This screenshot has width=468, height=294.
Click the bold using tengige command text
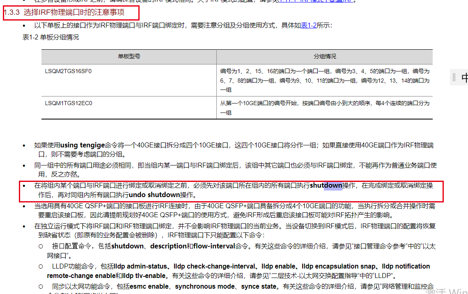[83, 145]
